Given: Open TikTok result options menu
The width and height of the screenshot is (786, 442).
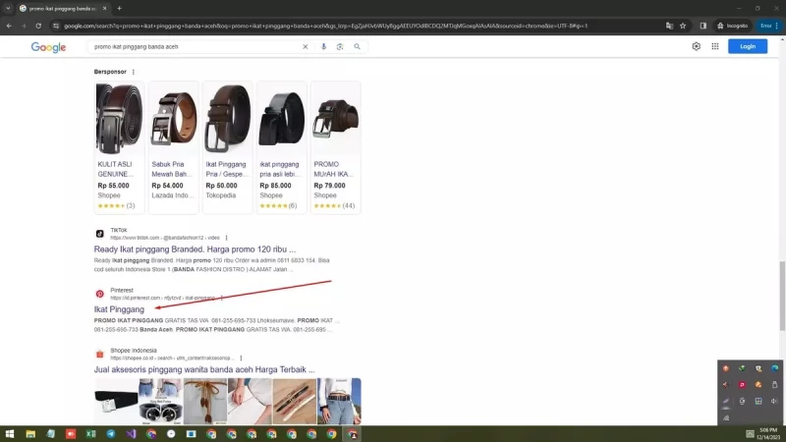Looking at the screenshot, I should (227, 238).
